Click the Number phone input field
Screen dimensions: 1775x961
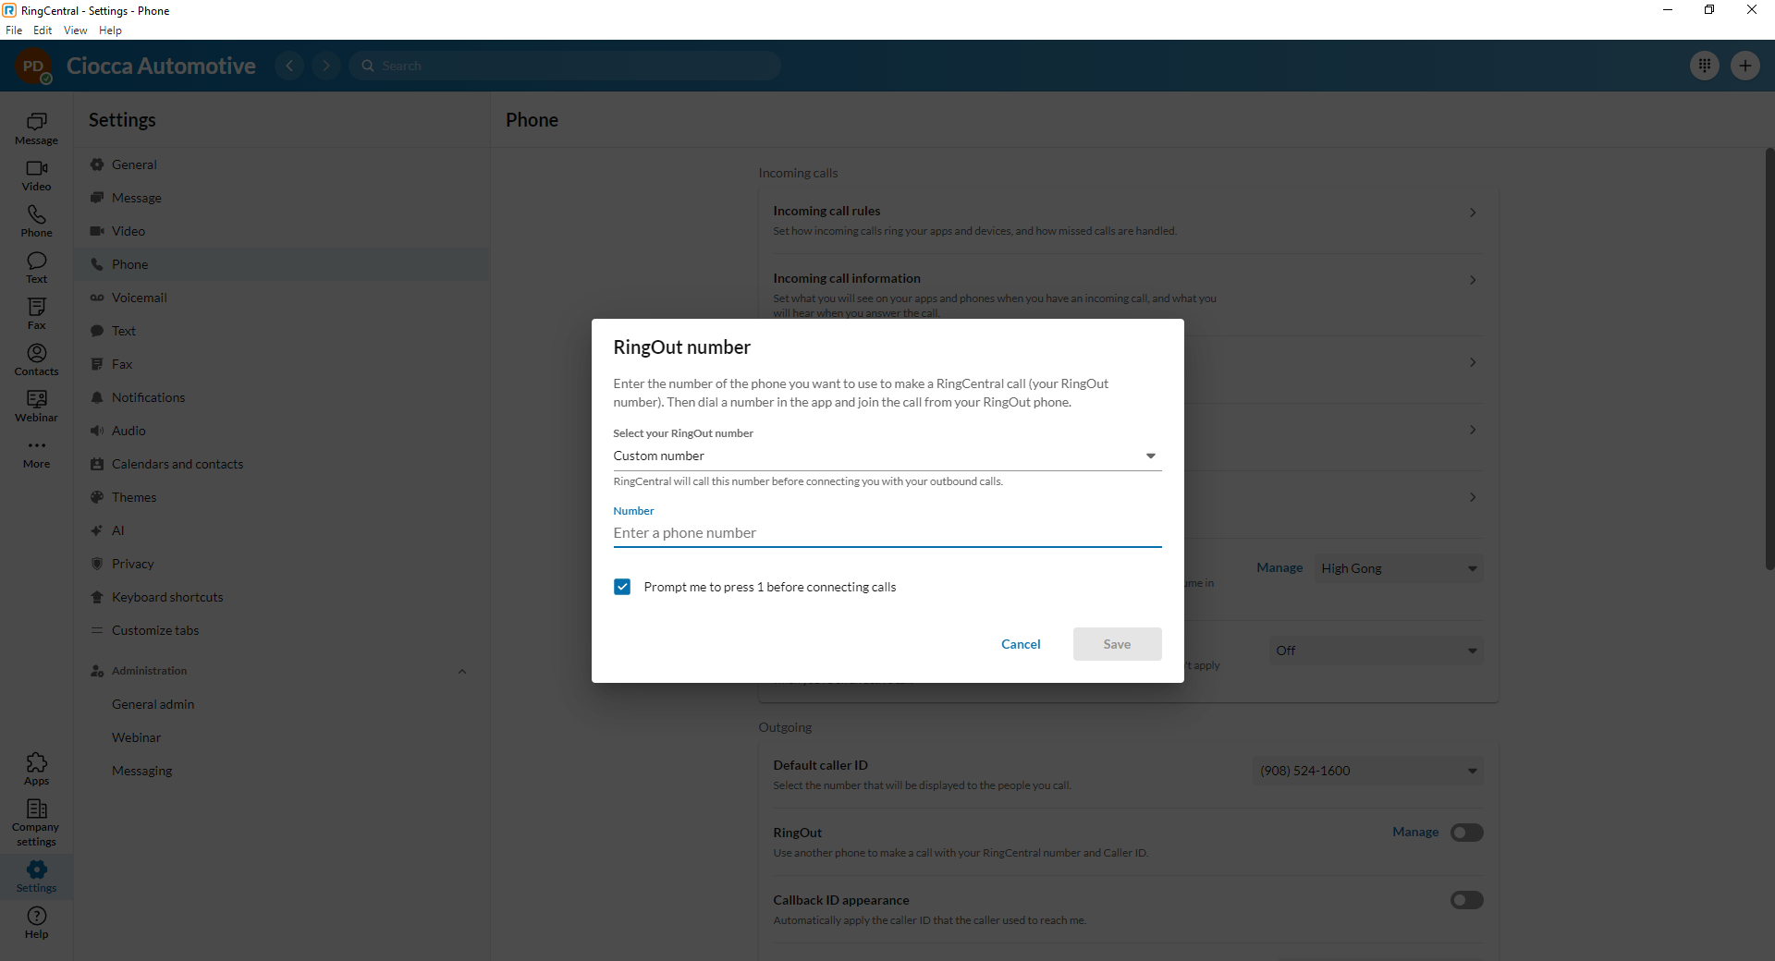click(x=887, y=533)
